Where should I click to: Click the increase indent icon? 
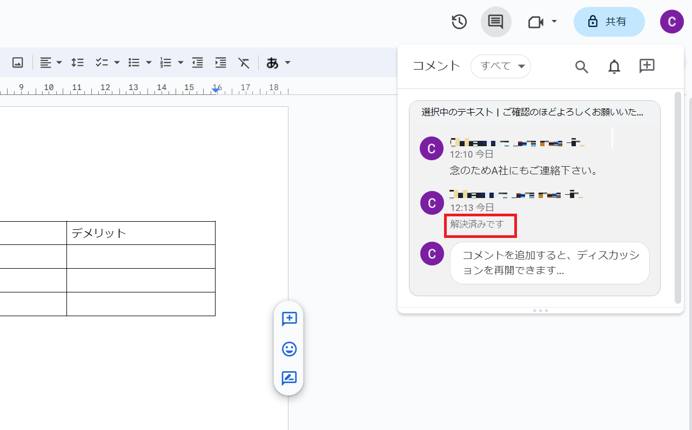[x=220, y=63]
